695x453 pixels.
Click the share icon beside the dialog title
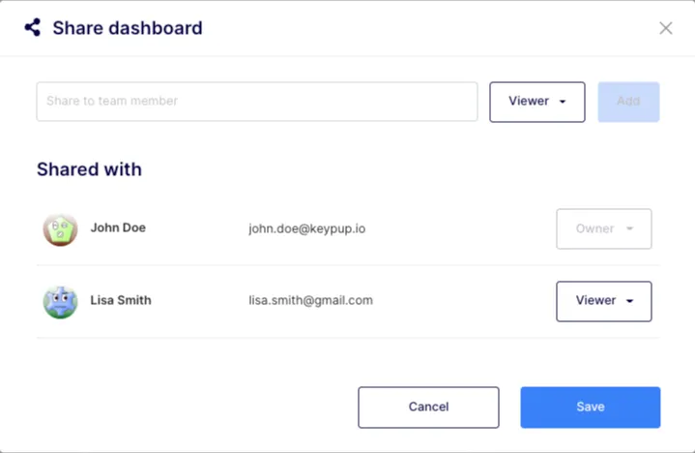point(32,28)
